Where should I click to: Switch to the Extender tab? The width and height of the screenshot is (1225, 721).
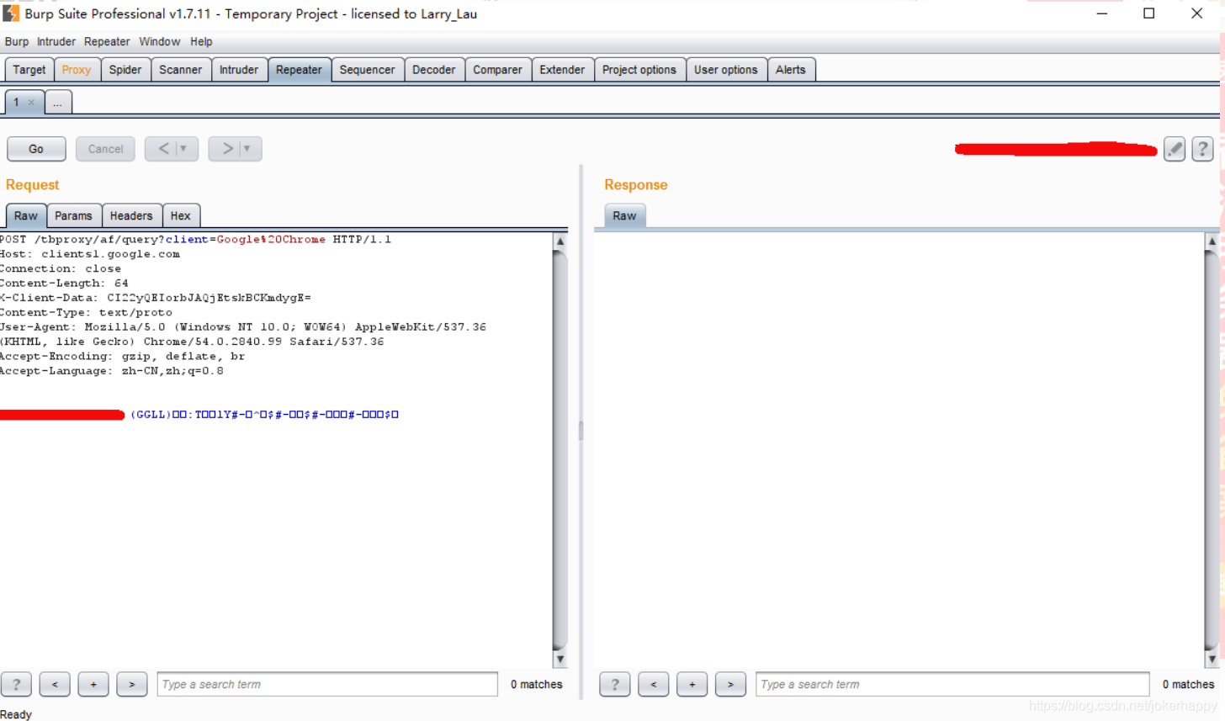pos(562,70)
